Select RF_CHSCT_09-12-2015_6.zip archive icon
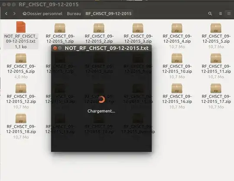This screenshot has width=234, height=181. tap(21, 58)
